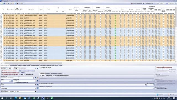
Task: Switch to Возврат tab
Action: point(20,65)
